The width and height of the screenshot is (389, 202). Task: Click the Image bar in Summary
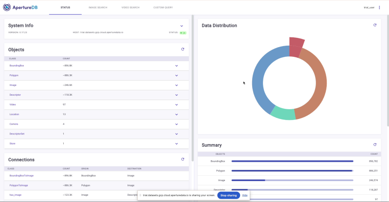(292, 180)
